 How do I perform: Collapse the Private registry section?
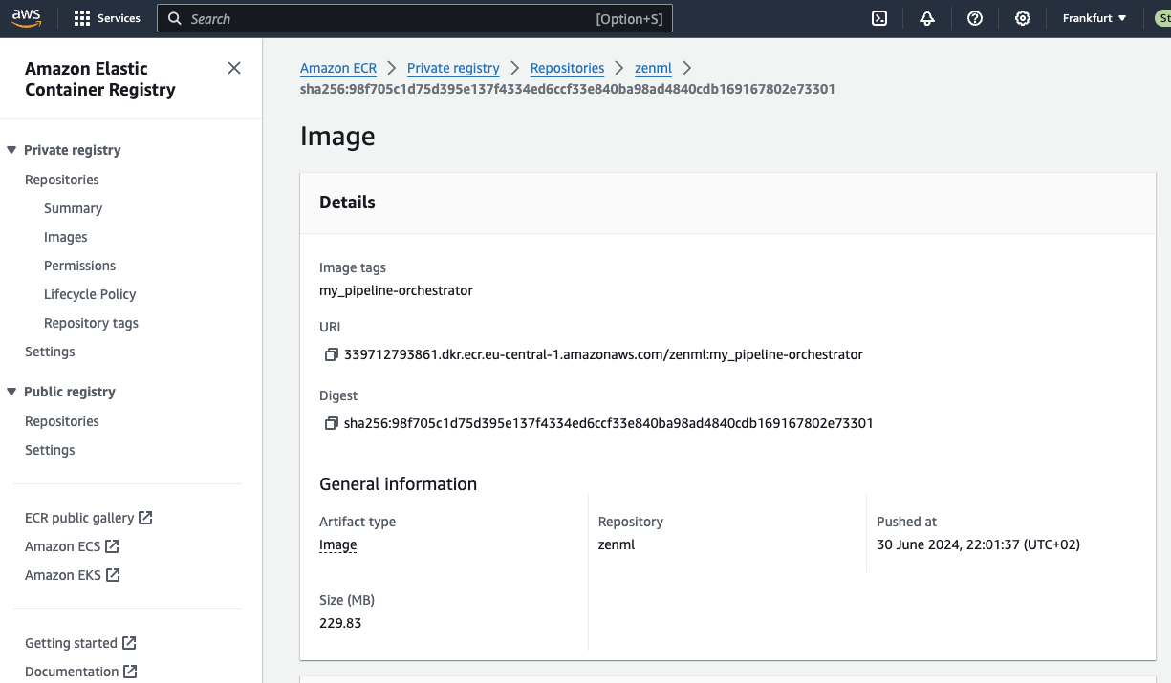[11, 149]
